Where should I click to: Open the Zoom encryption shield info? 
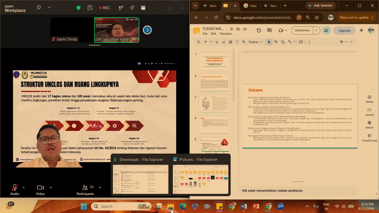pos(79,8)
